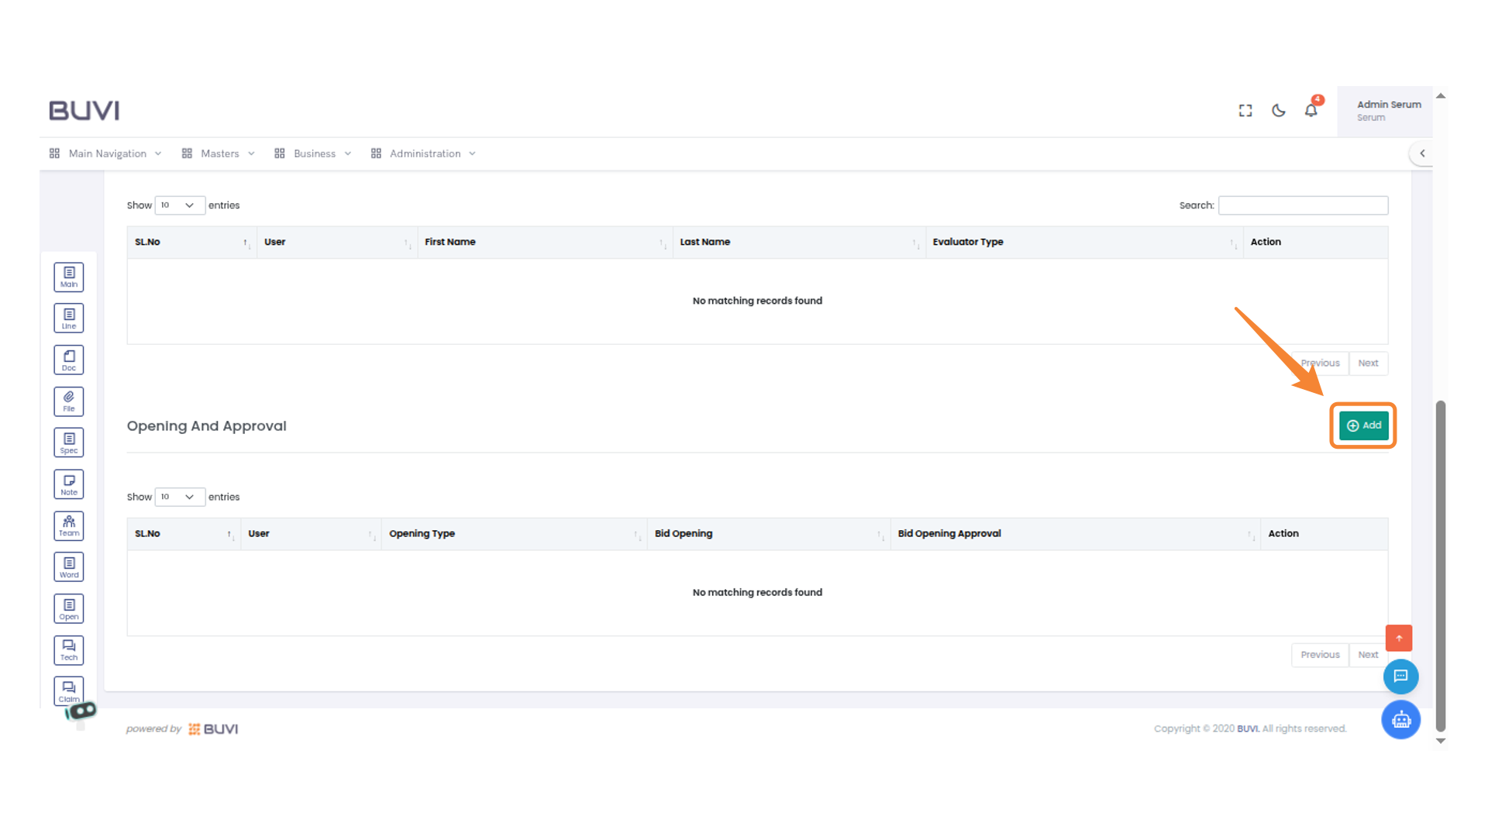The height and width of the screenshot is (837, 1488).
Task: Toggle dark mode moon icon
Action: point(1279,111)
